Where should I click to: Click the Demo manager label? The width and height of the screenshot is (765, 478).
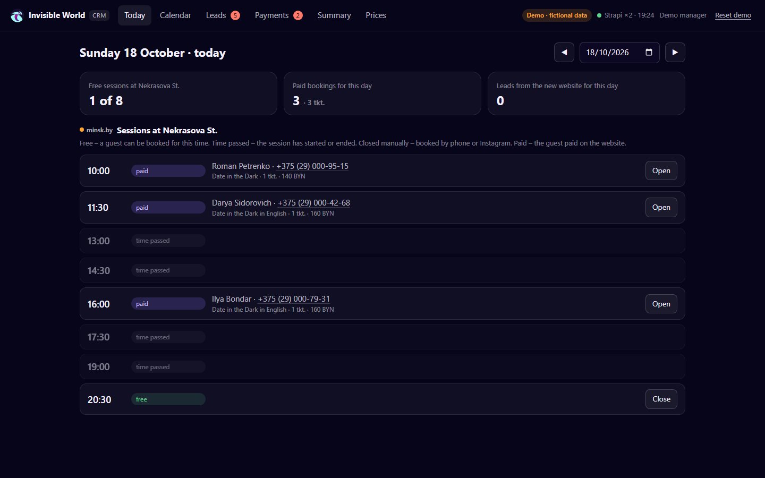click(683, 15)
